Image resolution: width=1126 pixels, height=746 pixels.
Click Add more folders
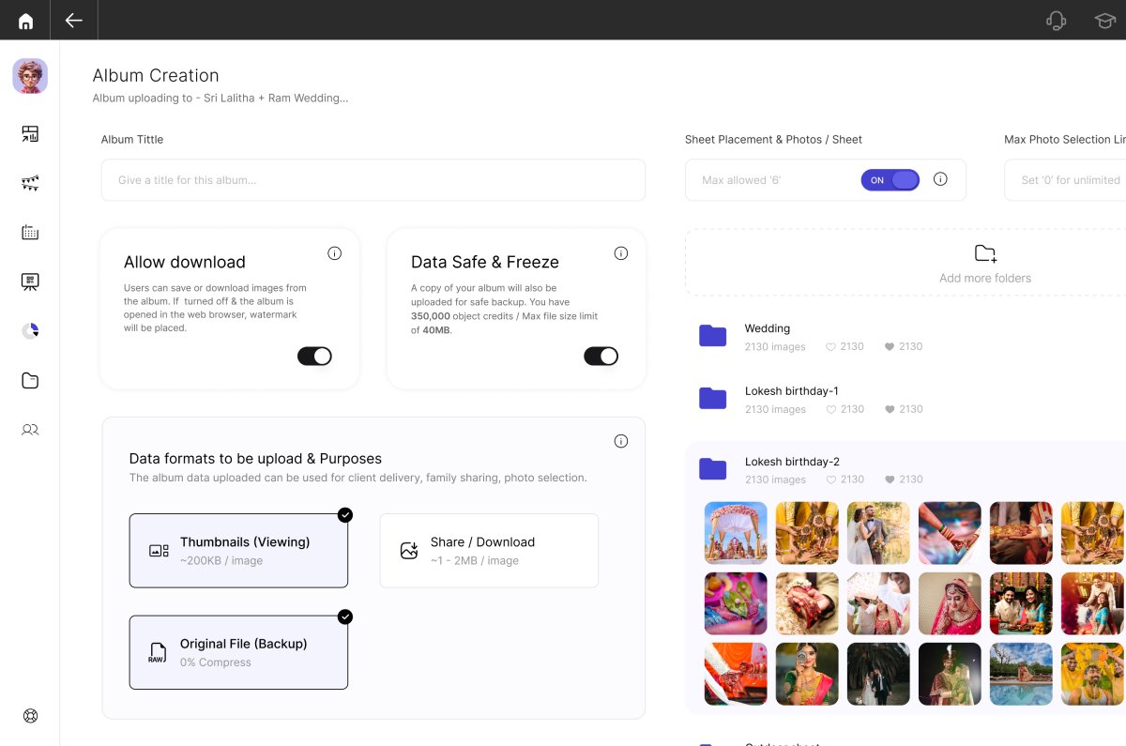click(x=984, y=264)
